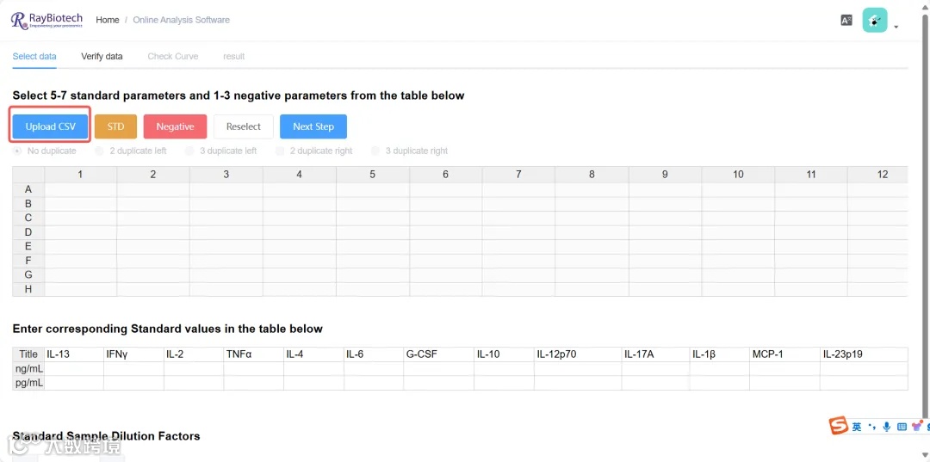Click the Sogou skin shirt icon
Screen dimensions: 930x462
point(916,427)
